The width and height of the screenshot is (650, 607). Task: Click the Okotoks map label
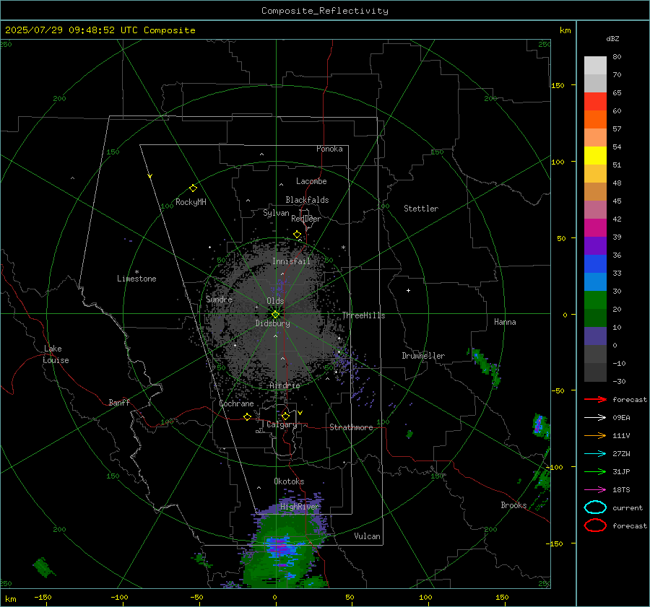coord(289,481)
